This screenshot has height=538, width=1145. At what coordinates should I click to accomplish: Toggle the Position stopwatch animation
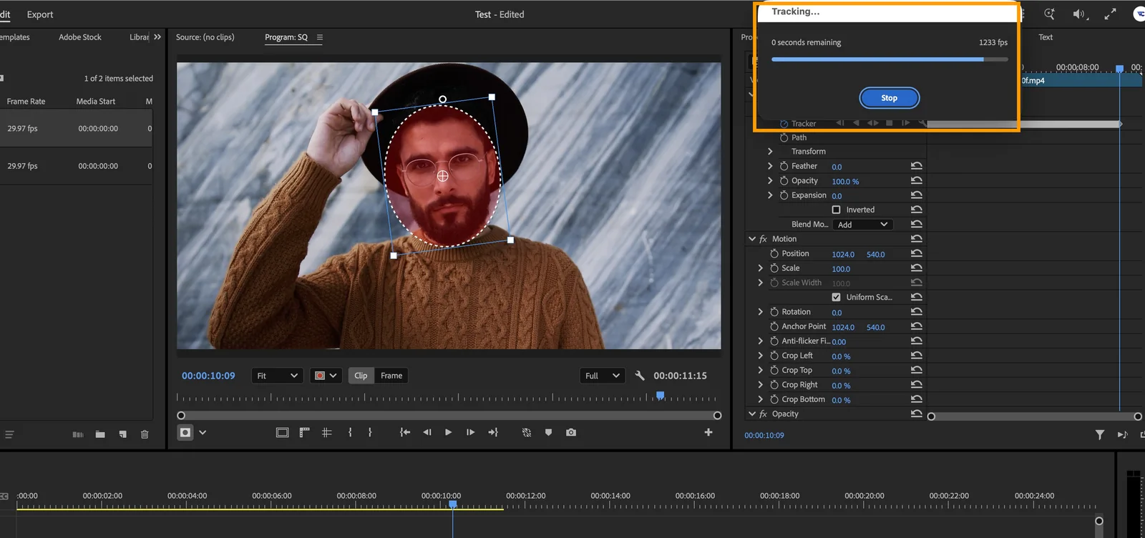(x=774, y=253)
